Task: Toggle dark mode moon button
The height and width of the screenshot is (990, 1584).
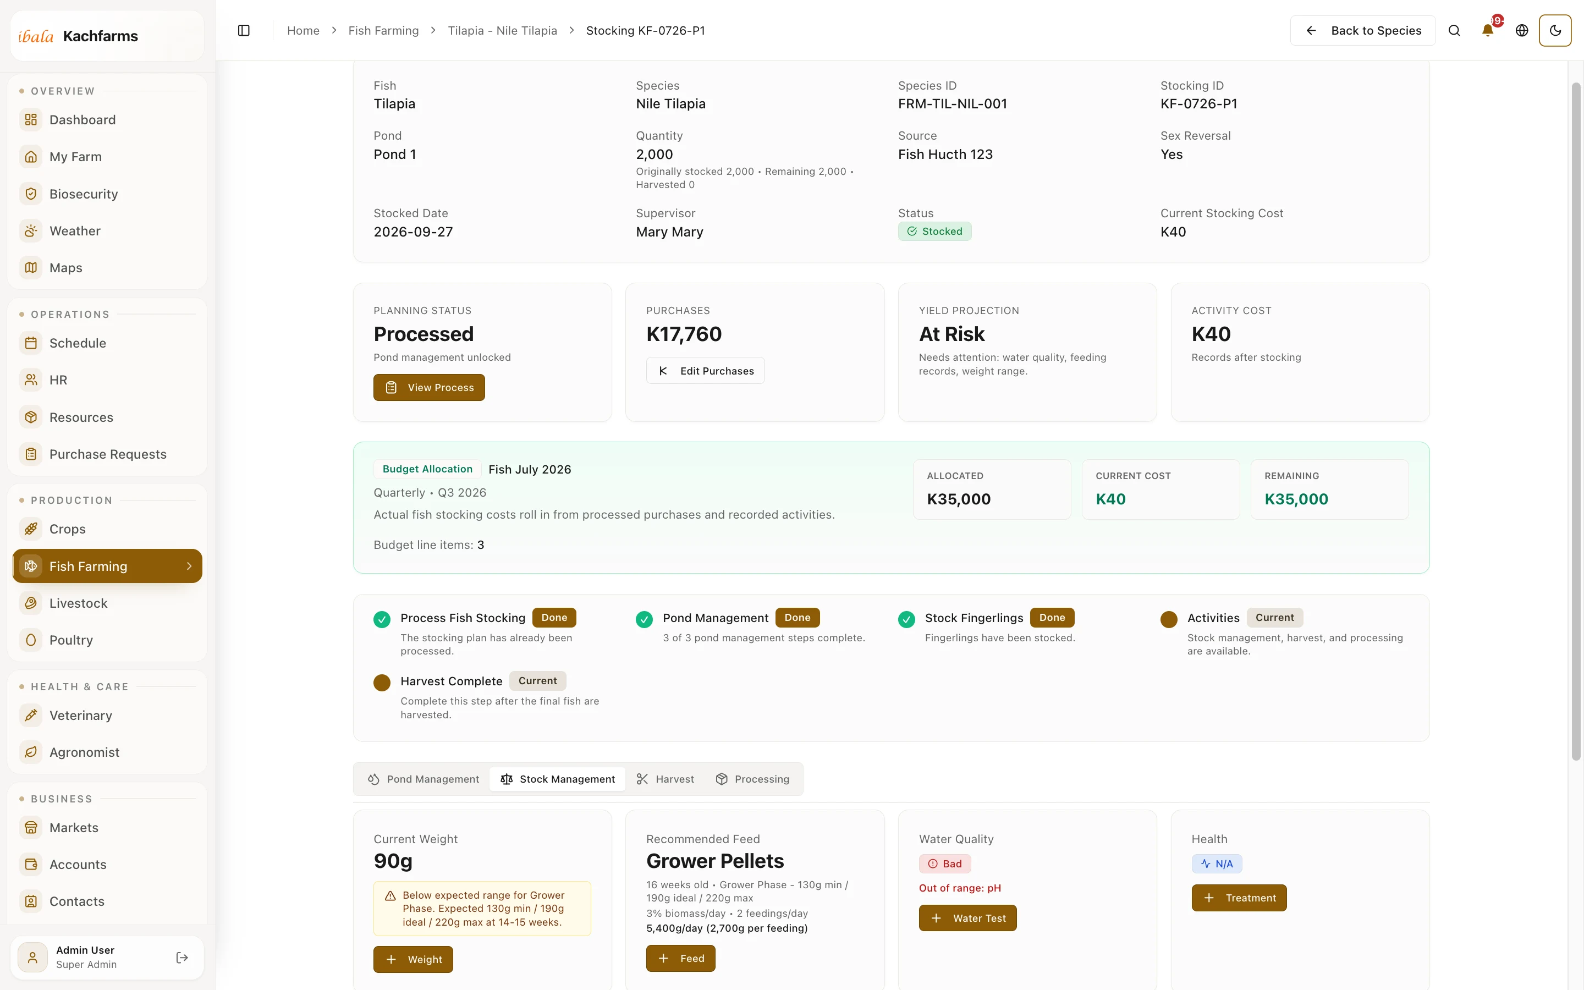Action: [1555, 31]
